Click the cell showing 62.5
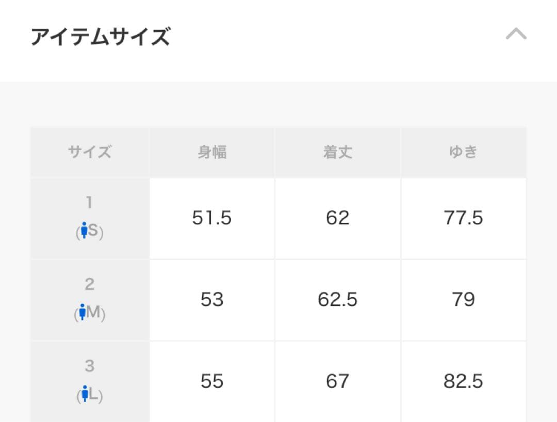 coord(338,299)
